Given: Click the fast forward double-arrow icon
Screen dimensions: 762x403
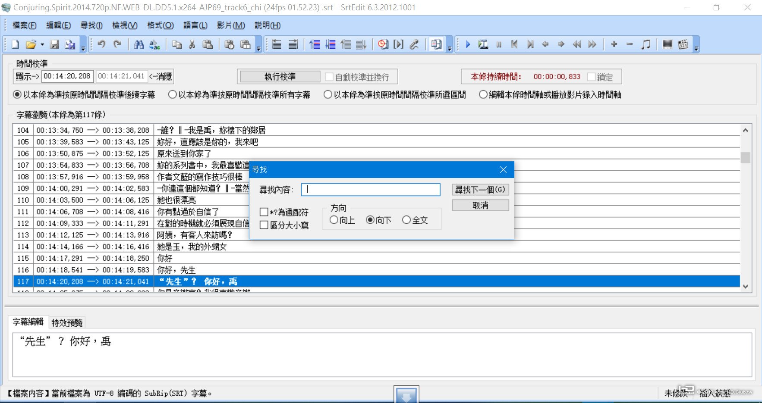Looking at the screenshot, I should coord(592,44).
